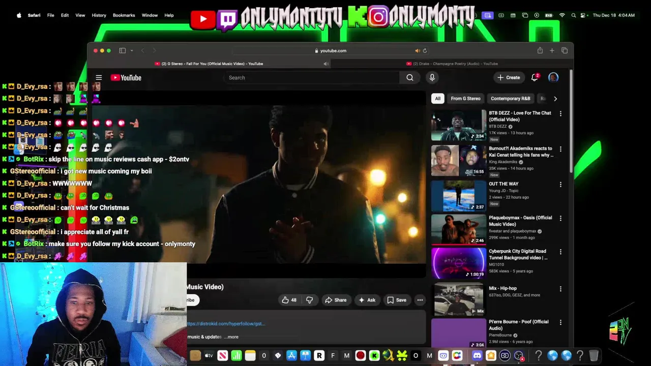Viewport: 651px width, 366px height.
Task: Open options for Plaqueboymax Oasis video
Action: click(560, 218)
